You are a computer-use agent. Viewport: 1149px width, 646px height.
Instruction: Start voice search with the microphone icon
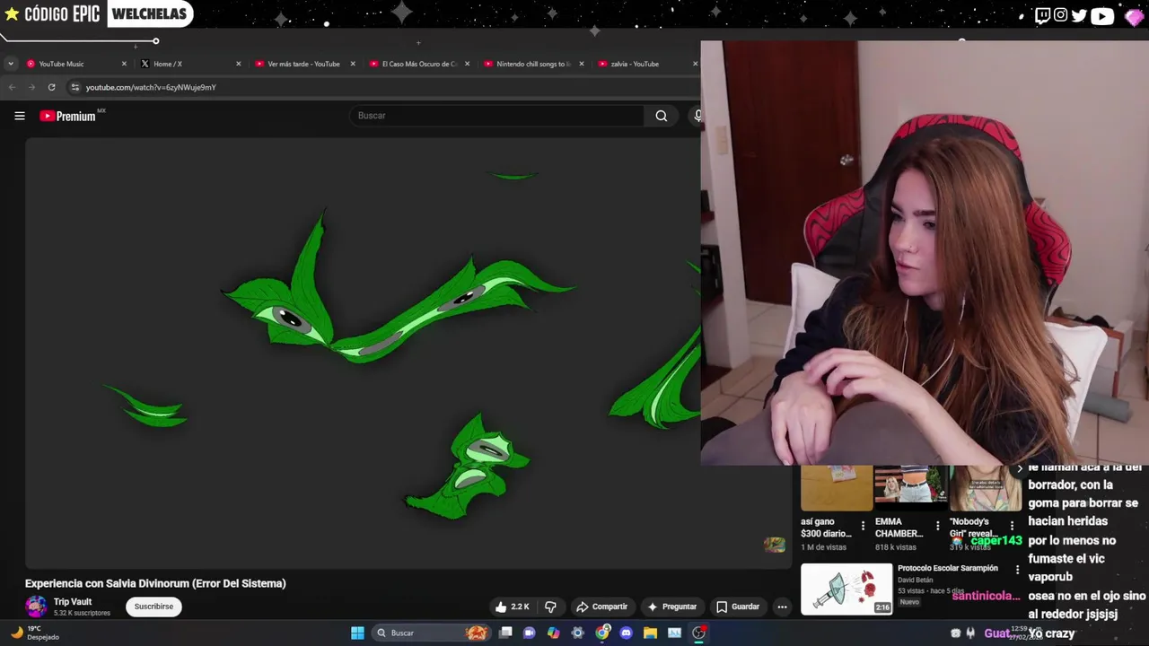pos(697,116)
